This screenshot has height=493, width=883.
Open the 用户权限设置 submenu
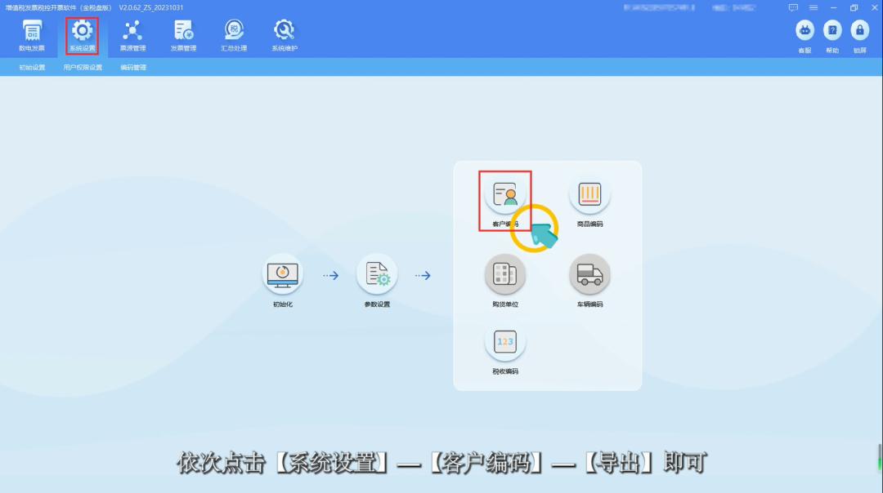pos(83,68)
